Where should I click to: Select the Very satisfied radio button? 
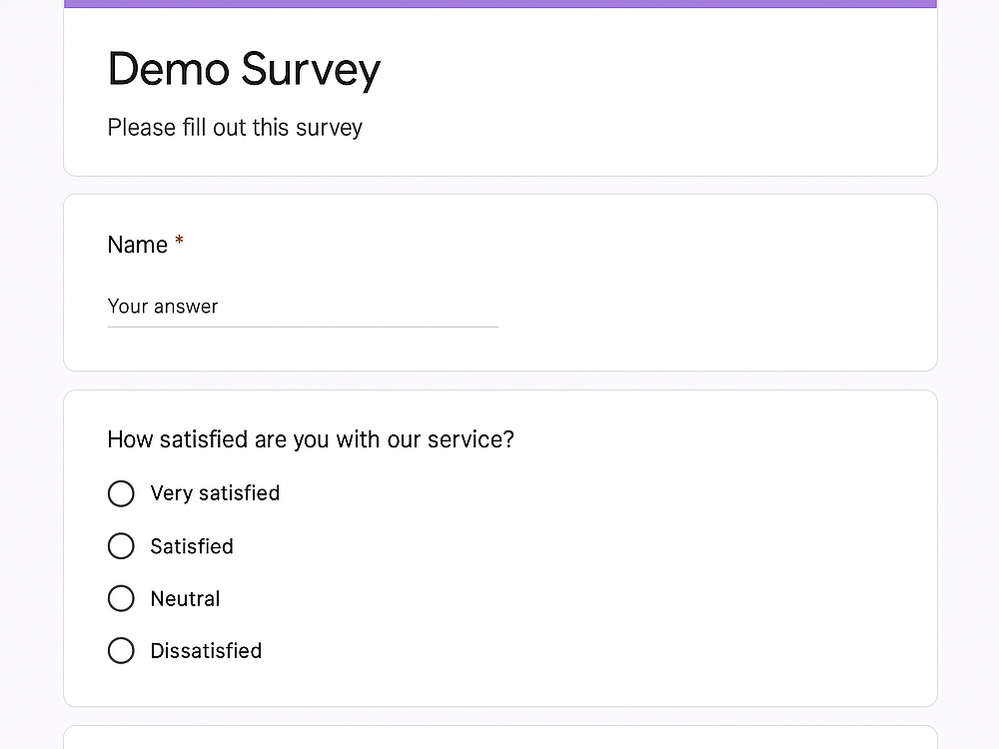click(121, 493)
